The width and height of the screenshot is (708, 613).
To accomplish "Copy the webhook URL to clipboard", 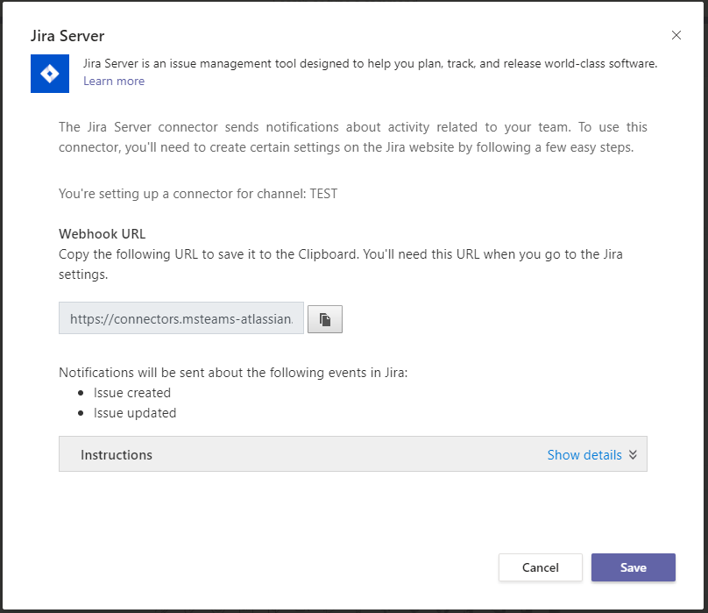I will click(x=325, y=319).
